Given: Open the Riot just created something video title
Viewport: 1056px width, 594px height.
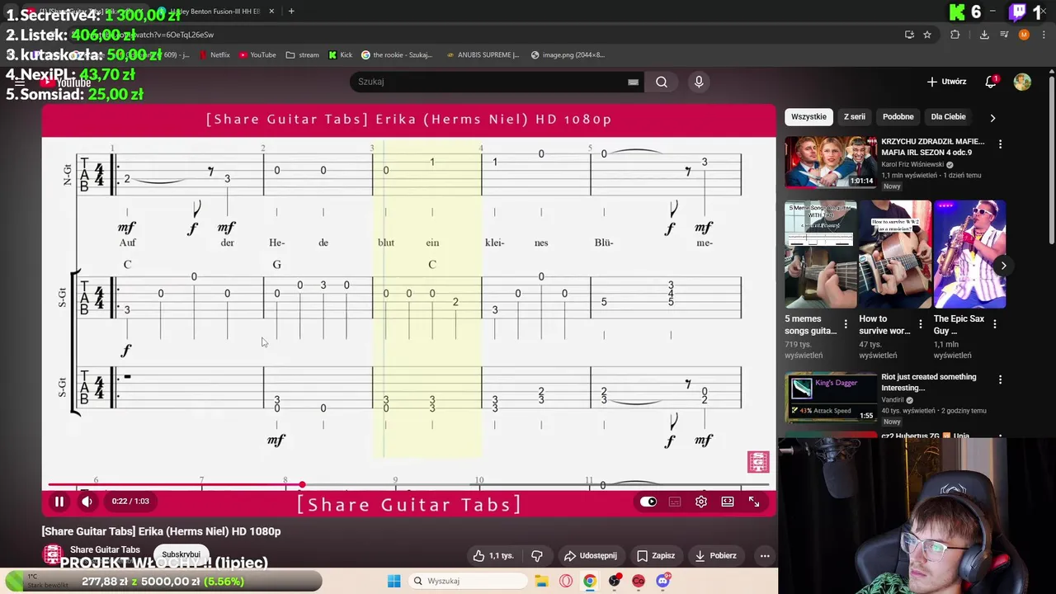Looking at the screenshot, I should [x=928, y=382].
